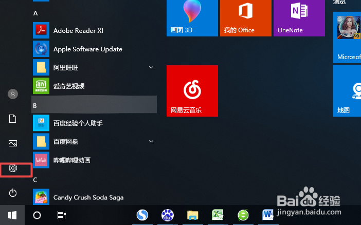Image resolution: width=361 pixels, height=225 pixels.
Task: Open Cortana circle on taskbar
Action: (x=37, y=215)
